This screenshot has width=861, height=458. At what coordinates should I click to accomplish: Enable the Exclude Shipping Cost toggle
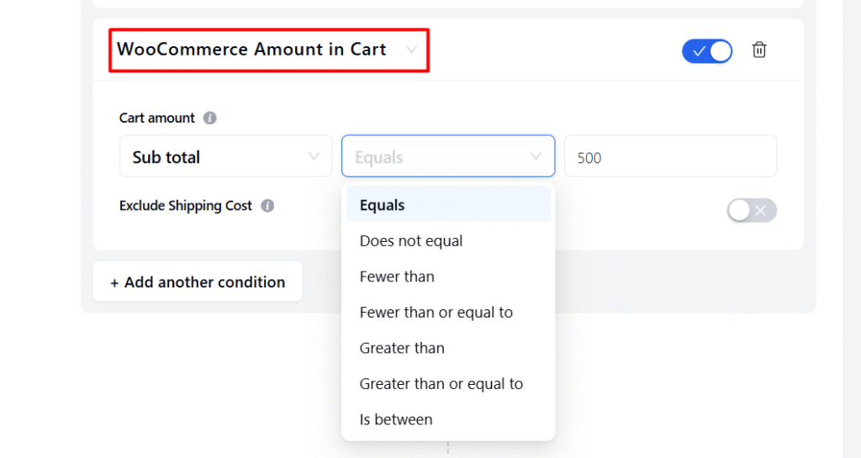(x=752, y=210)
